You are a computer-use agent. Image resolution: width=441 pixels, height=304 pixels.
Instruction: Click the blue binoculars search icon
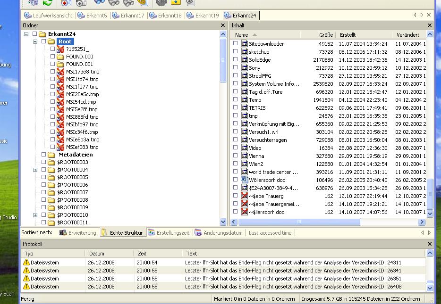click(99, 2)
